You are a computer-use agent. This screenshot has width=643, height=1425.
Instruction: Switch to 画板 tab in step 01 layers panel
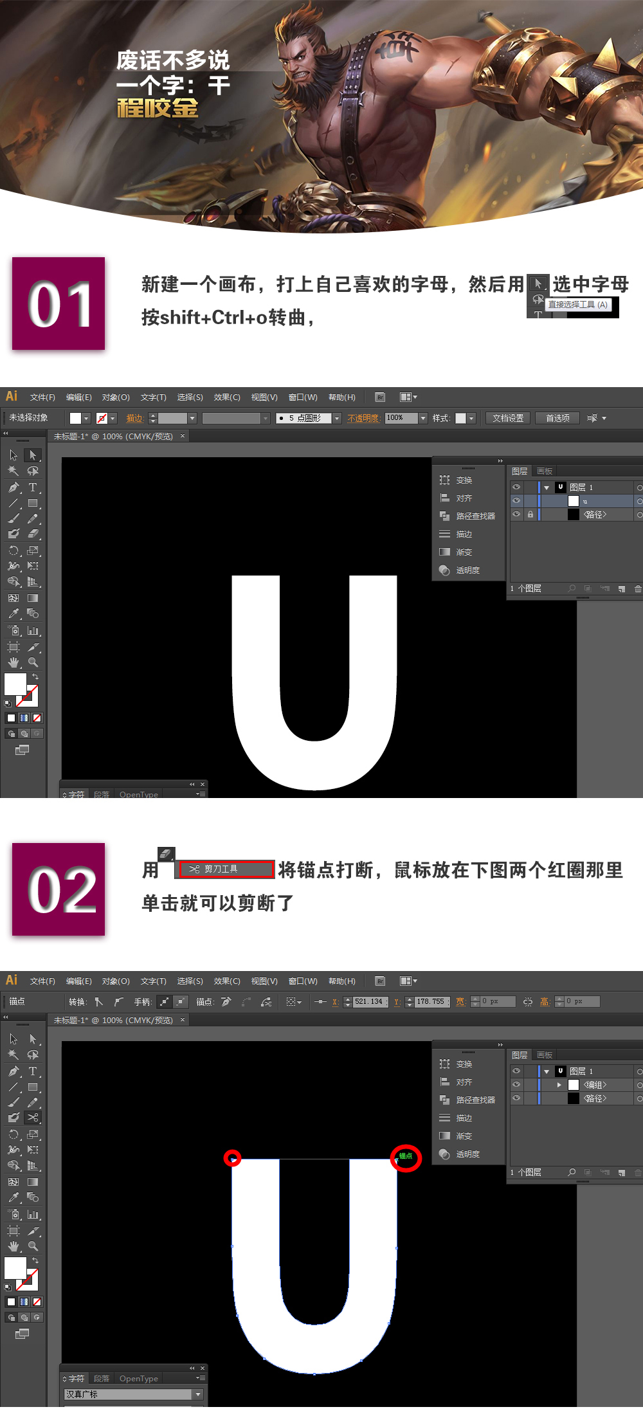click(545, 471)
